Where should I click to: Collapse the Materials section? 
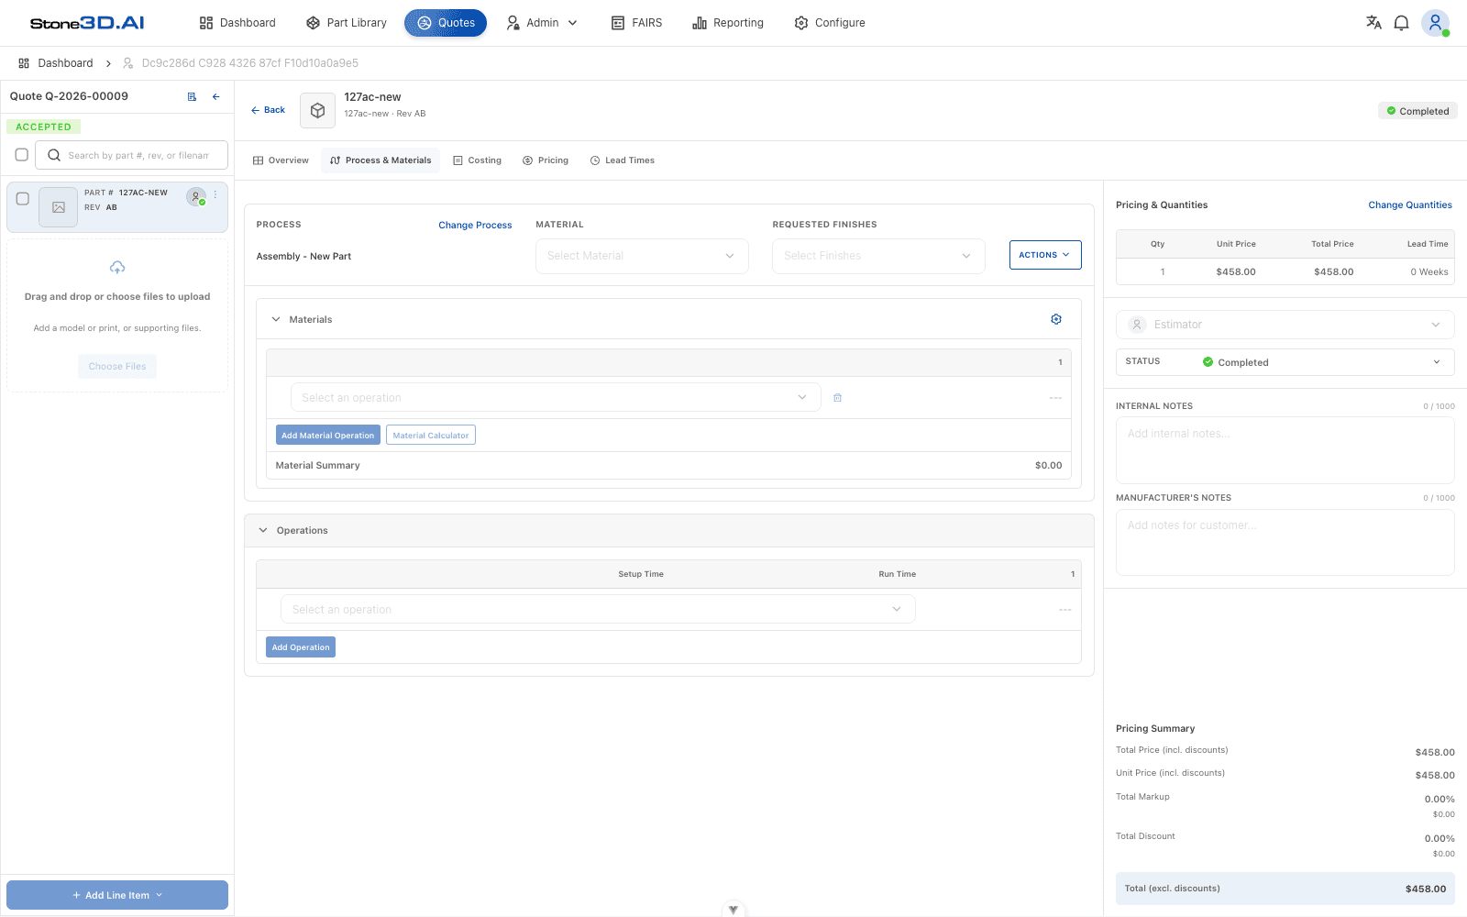[x=276, y=319]
